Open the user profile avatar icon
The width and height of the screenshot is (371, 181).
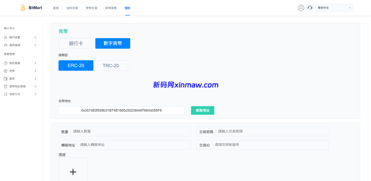coord(301,8)
